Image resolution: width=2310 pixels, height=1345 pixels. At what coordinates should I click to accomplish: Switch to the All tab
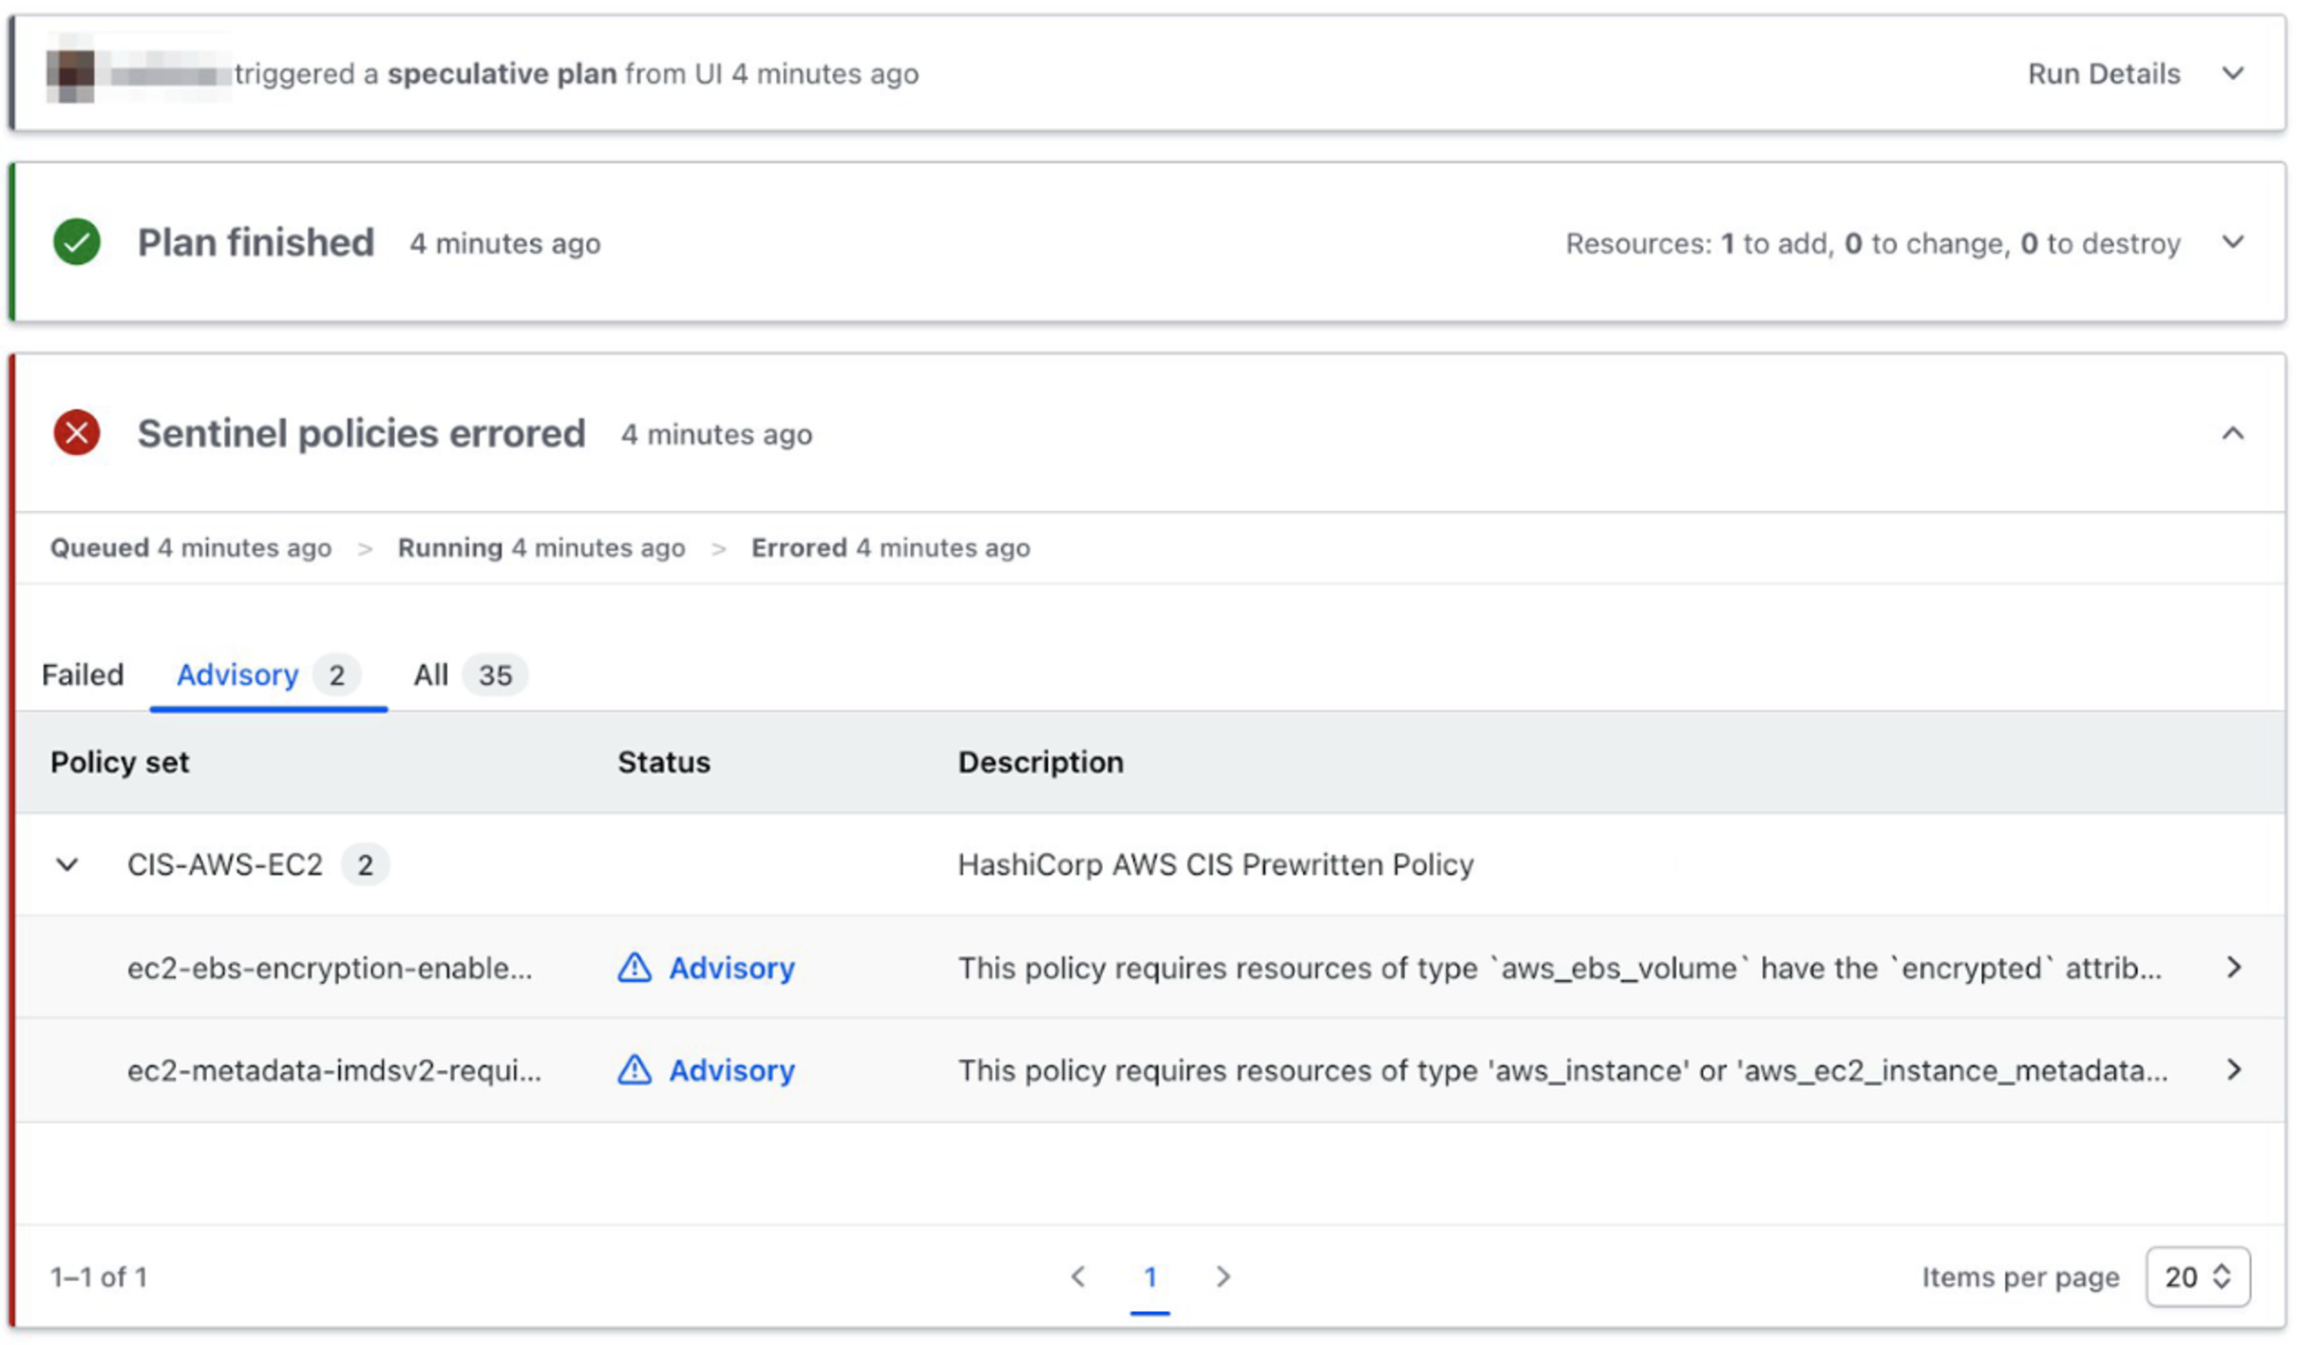pyautogui.click(x=430, y=675)
